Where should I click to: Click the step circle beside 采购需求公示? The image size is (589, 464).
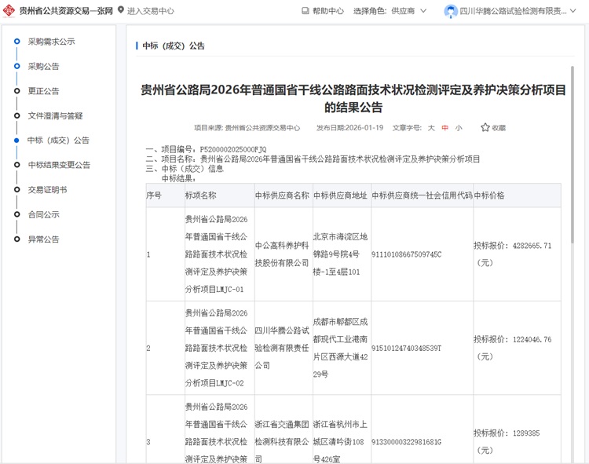tap(17, 42)
